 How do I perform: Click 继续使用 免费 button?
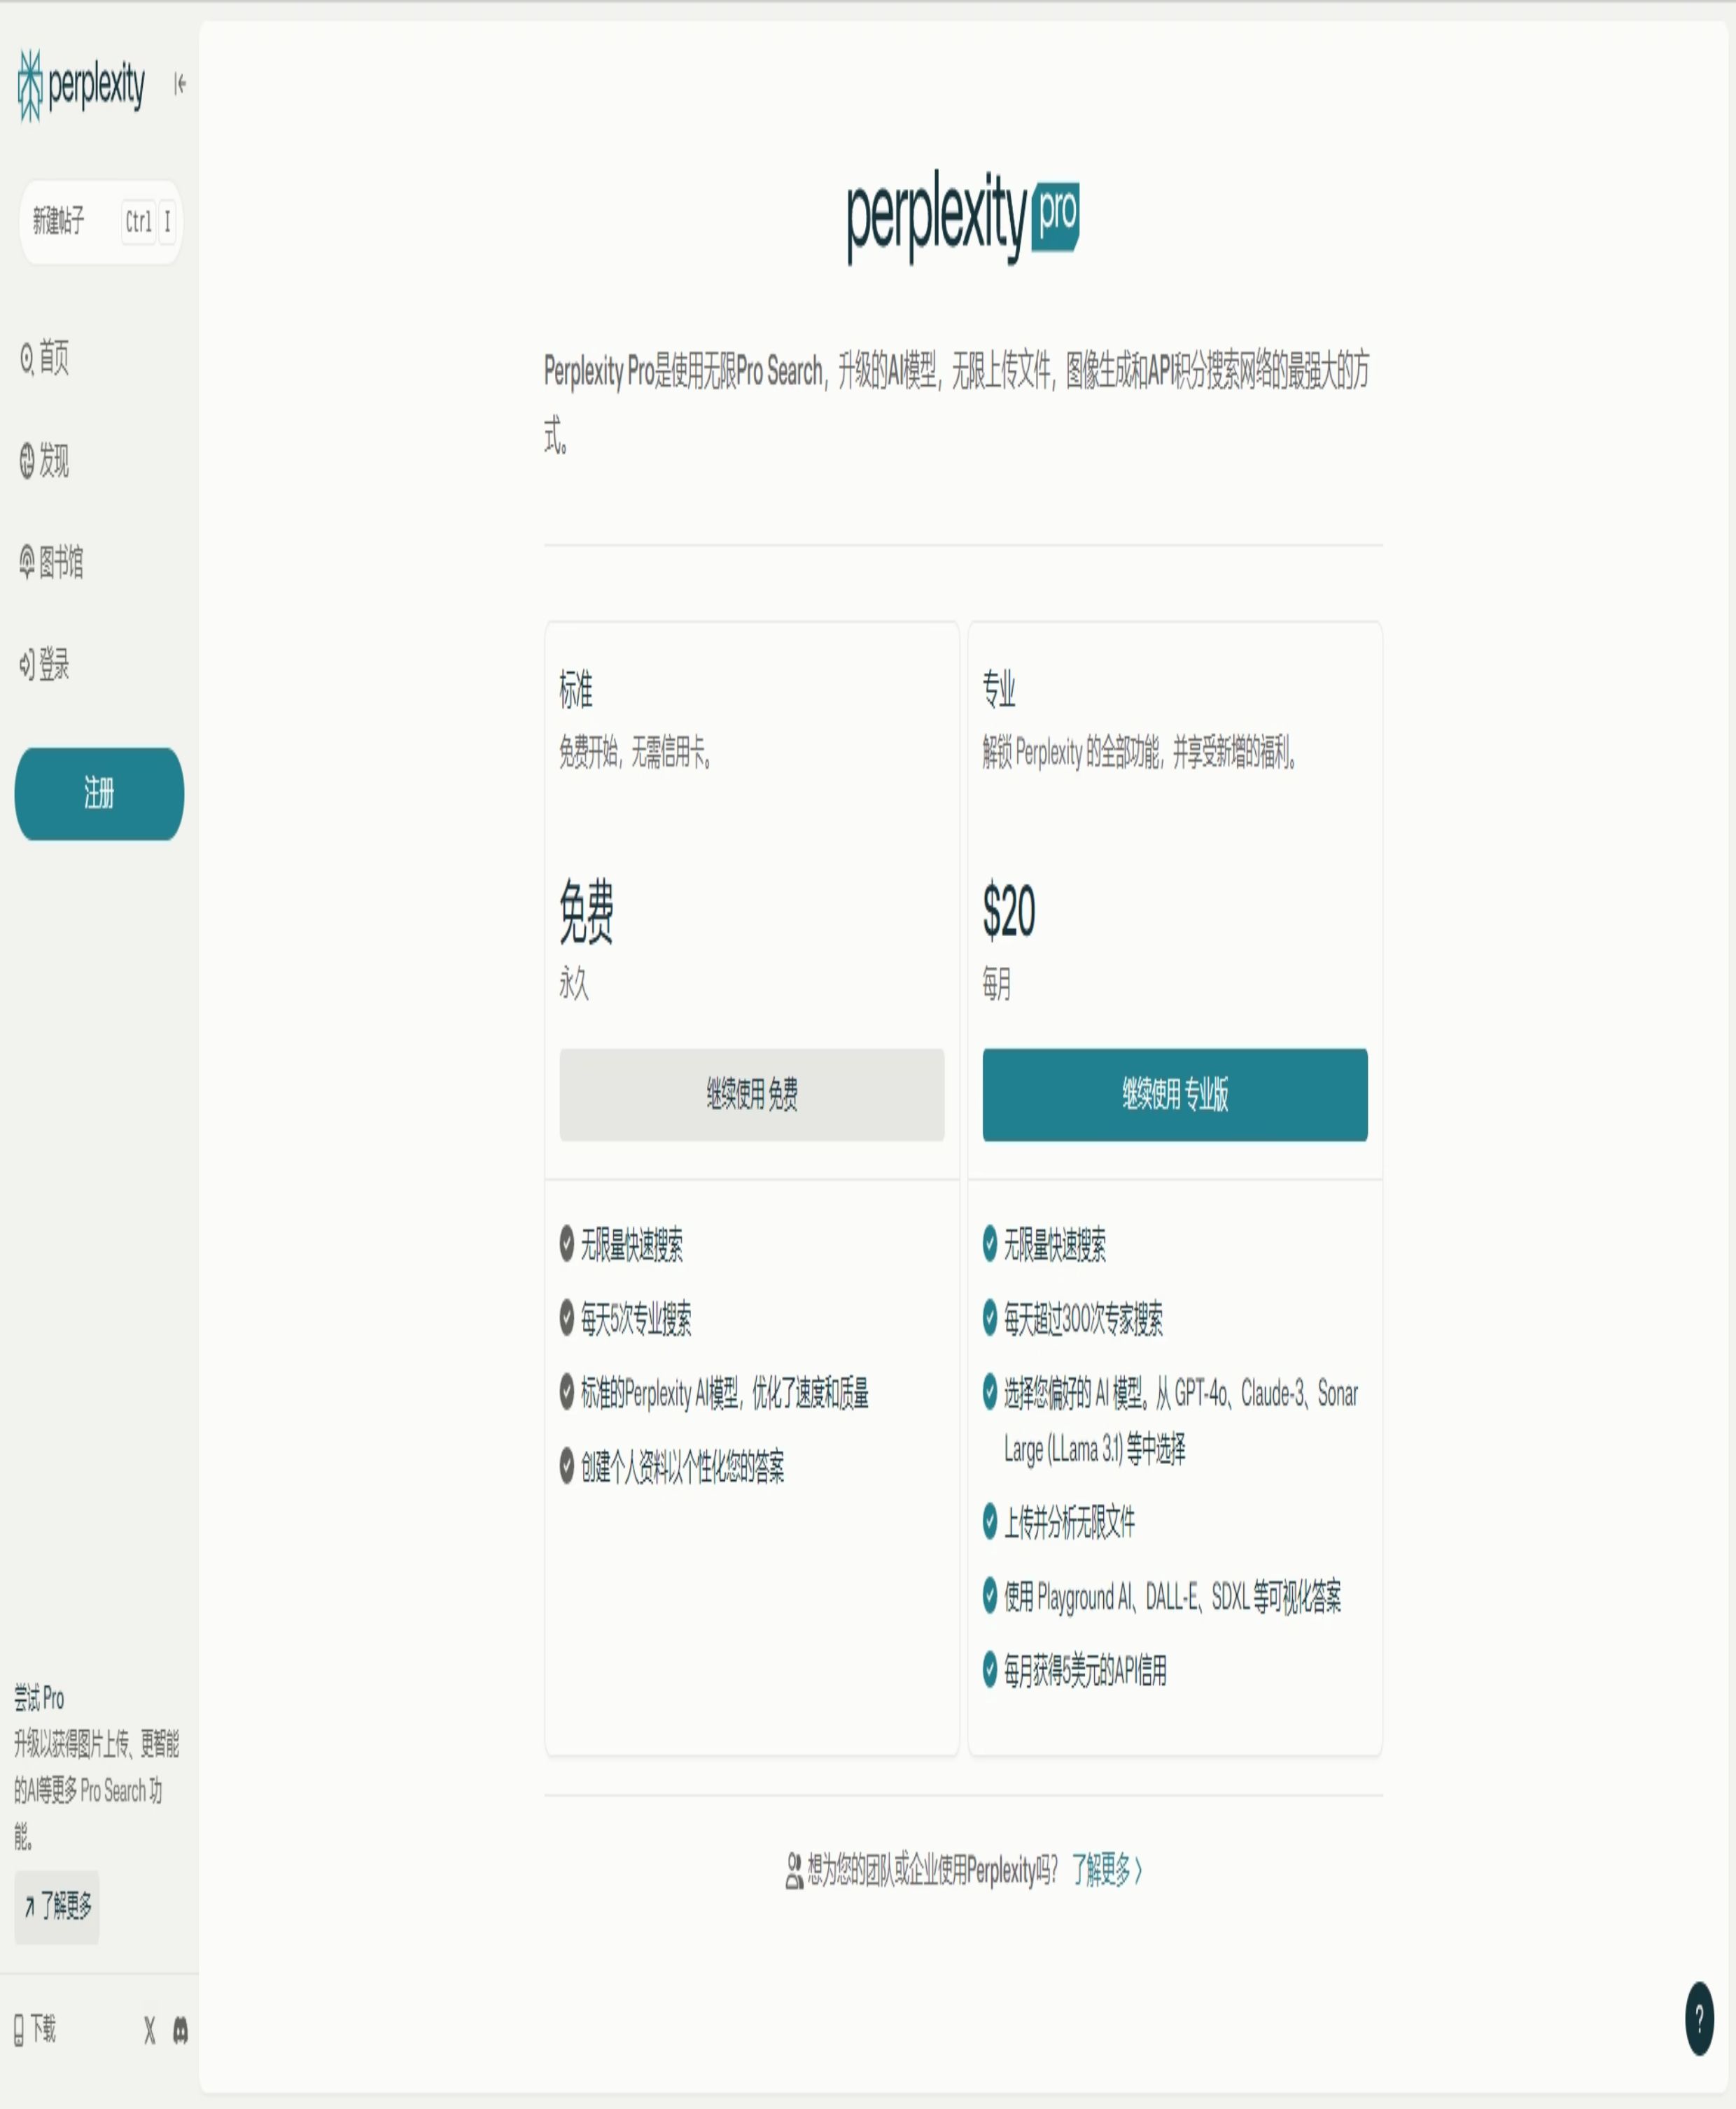click(751, 1094)
